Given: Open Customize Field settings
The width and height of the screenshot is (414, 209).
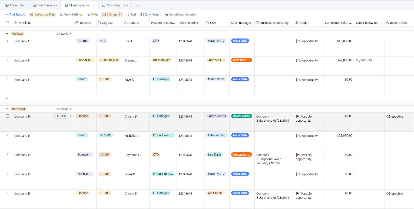Looking at the screenshot, I should [43, 14].
